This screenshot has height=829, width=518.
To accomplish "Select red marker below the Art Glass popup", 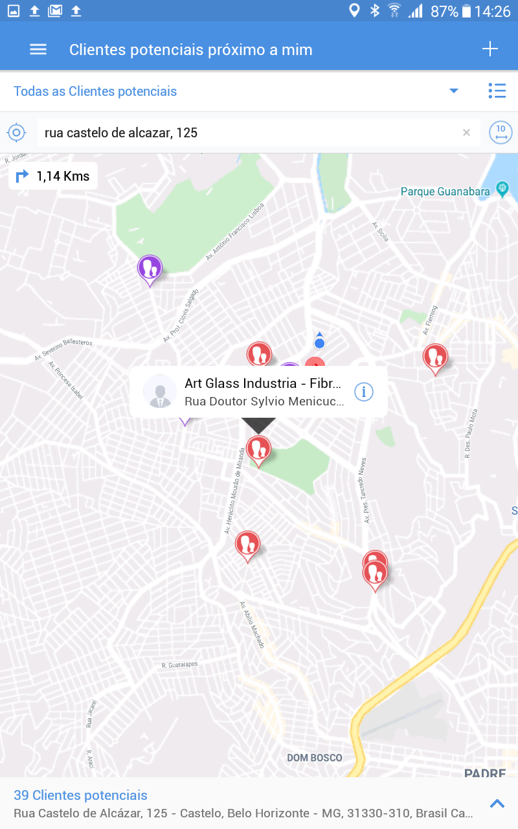I will (258, 450).
